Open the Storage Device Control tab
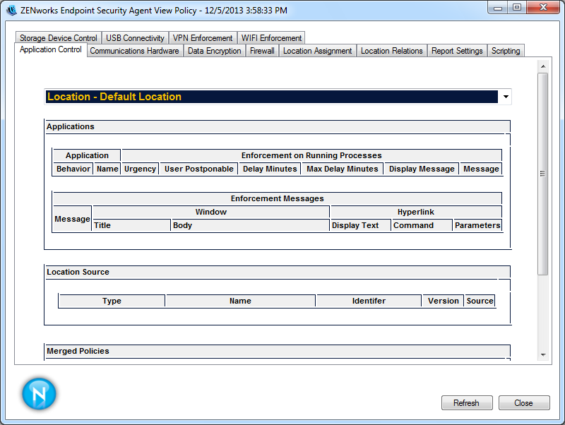Screen dimensions: 565x425 [59, 38]
